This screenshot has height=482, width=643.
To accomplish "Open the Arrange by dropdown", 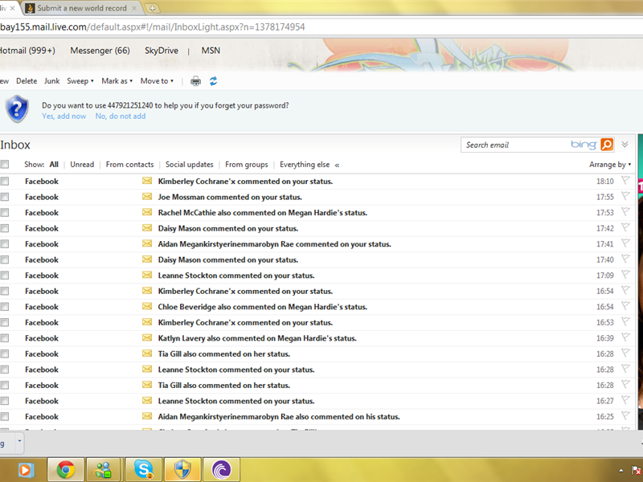I will click(x=608, y=164).
